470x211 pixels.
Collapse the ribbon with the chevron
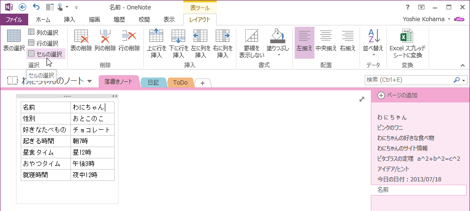[x=463, y=65]
